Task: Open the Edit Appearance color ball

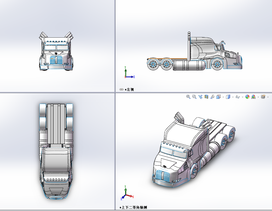Action: (247, 97)
